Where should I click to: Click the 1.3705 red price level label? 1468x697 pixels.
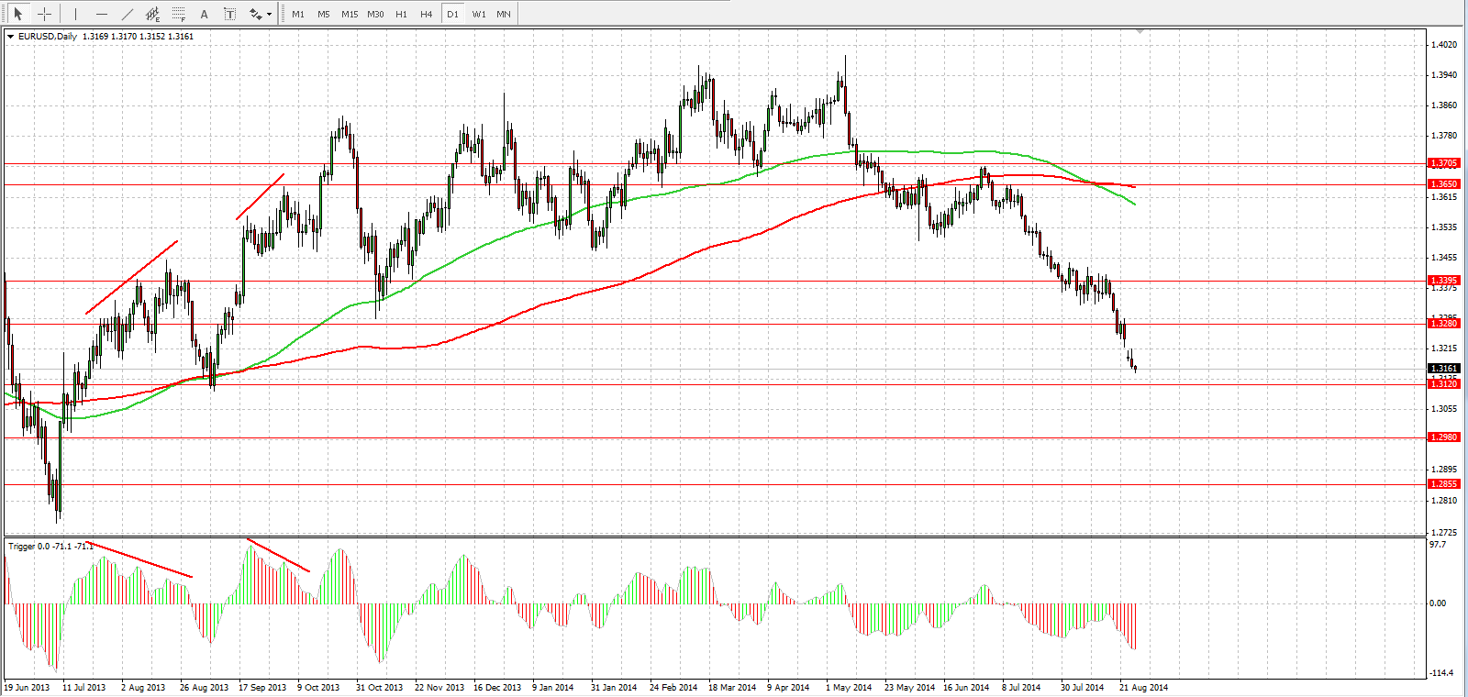[1443, 163]
